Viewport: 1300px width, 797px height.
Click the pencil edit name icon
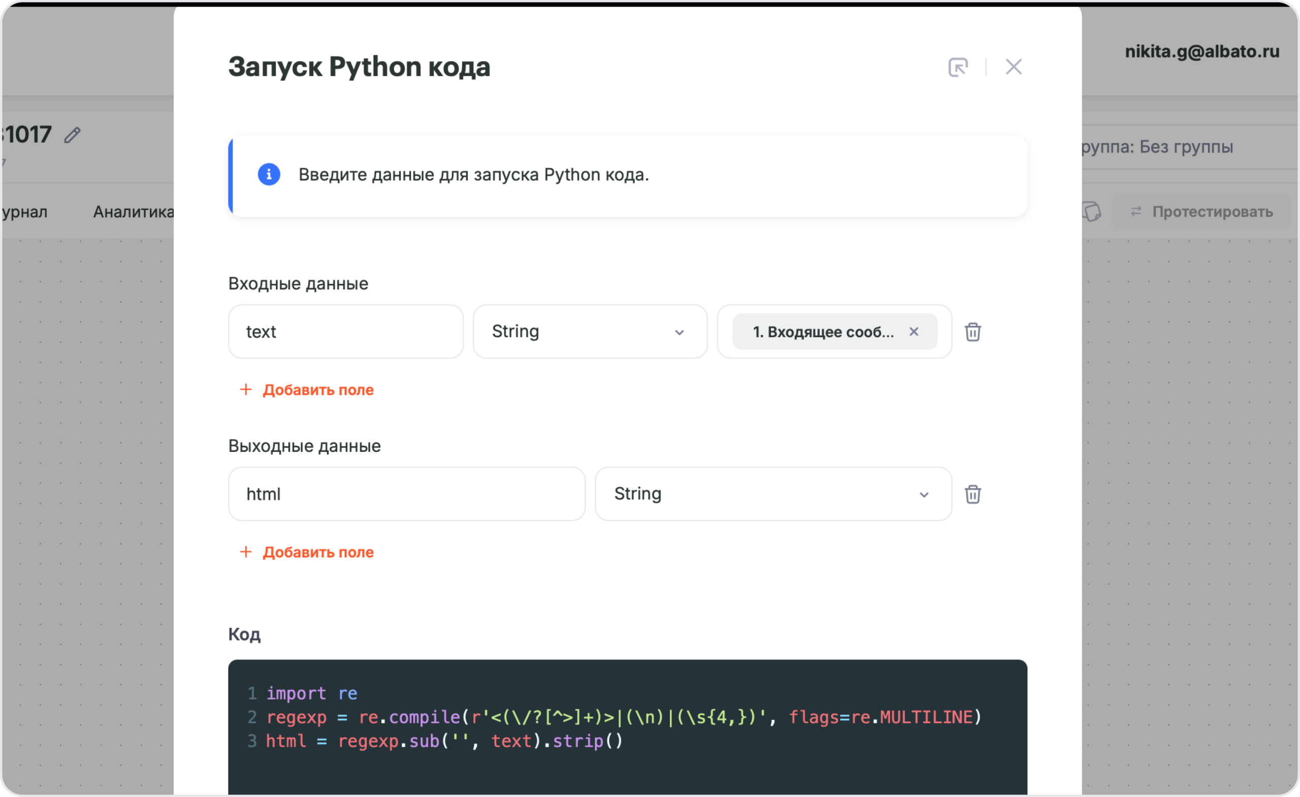[72, 135]
